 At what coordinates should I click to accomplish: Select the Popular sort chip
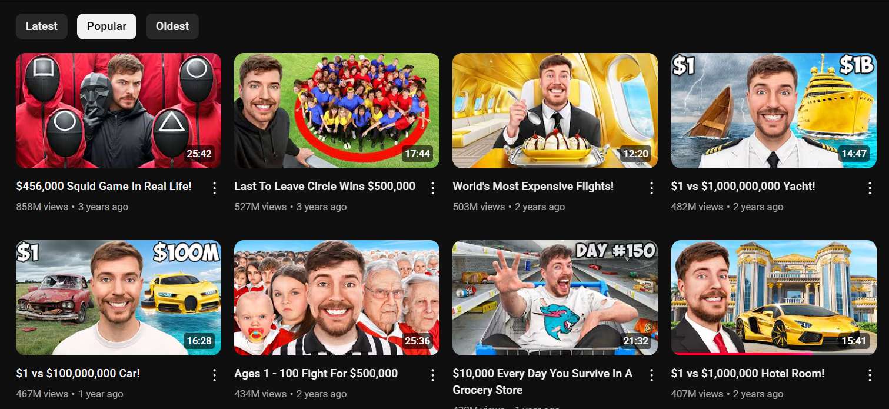tap(106, 26)
